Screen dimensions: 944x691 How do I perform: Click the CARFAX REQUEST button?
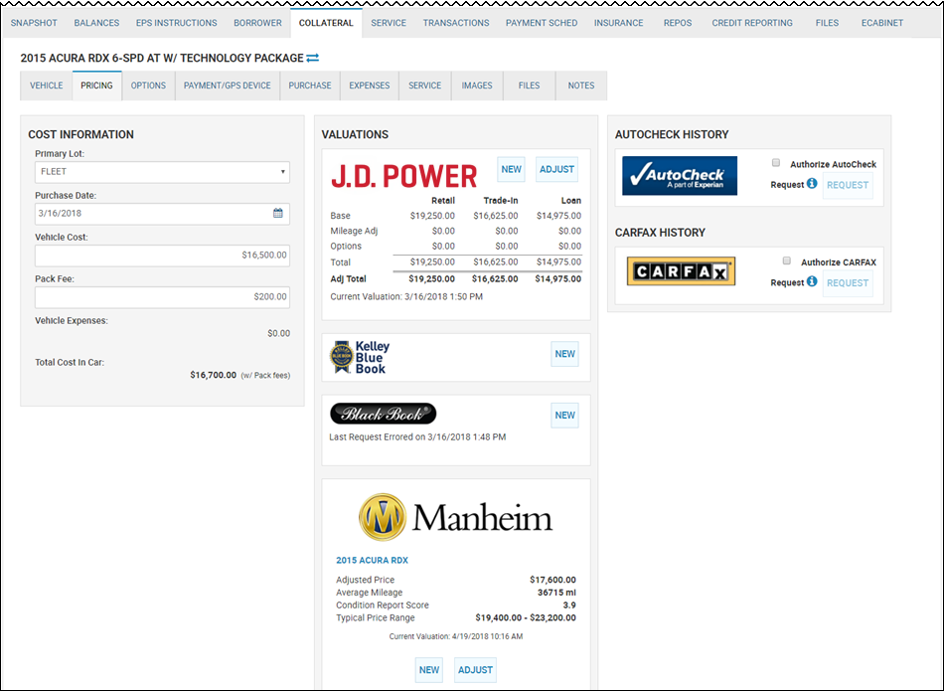click(847, 282)
